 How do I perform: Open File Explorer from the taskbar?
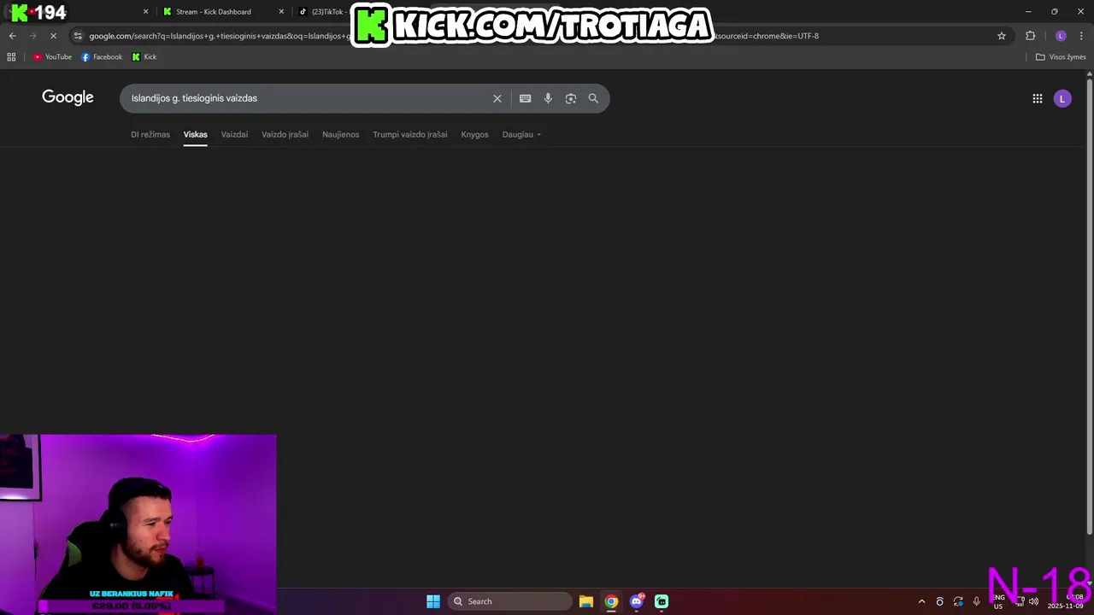coord(585,601)
